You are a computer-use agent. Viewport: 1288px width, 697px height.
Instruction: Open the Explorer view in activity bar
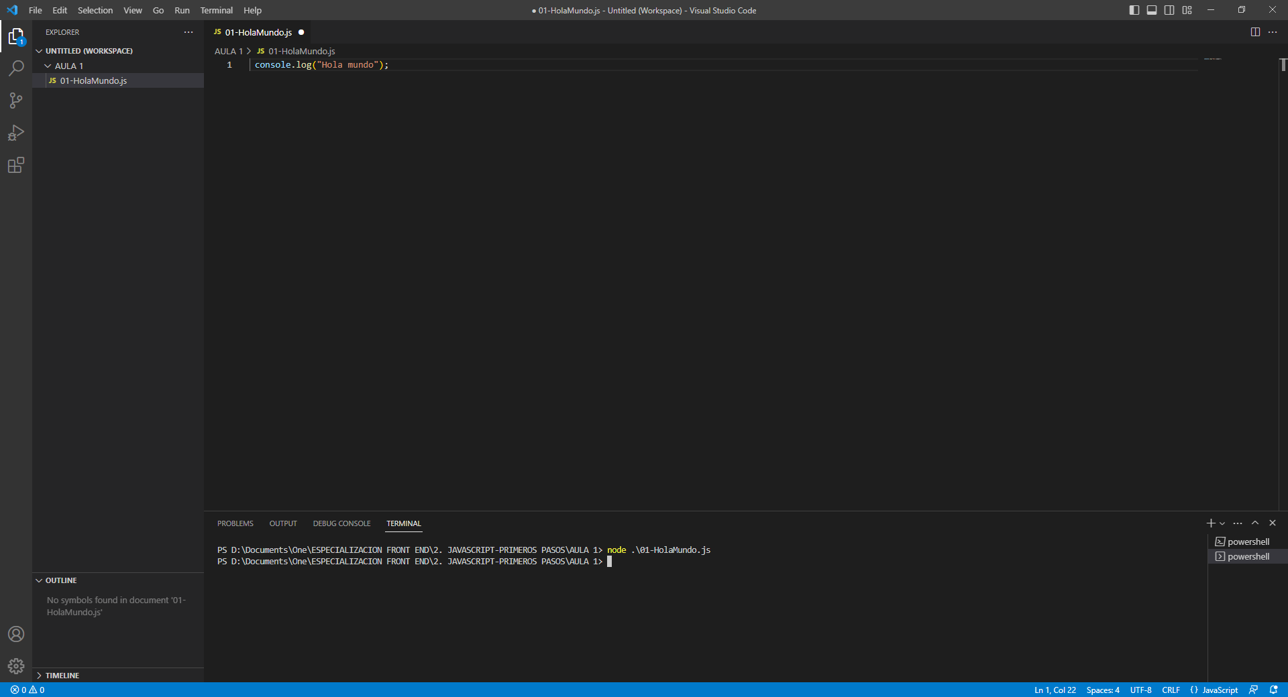(x=16, y=36)
